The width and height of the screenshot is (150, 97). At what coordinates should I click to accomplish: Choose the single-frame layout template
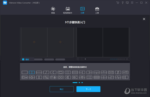(24, 72)
